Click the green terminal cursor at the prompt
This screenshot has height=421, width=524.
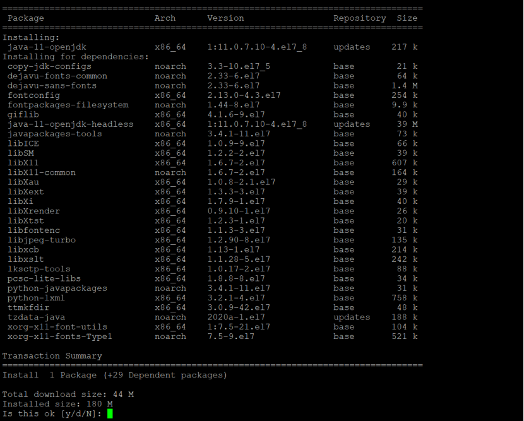(x=110, y=413)
